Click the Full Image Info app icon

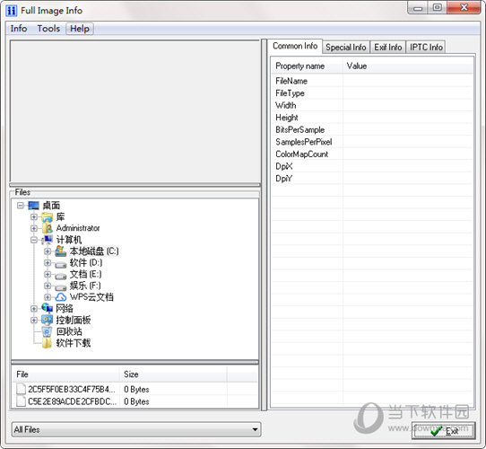[x=11, y=11]
